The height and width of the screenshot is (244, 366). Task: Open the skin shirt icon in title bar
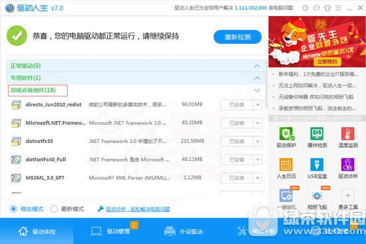pos(327,8)
